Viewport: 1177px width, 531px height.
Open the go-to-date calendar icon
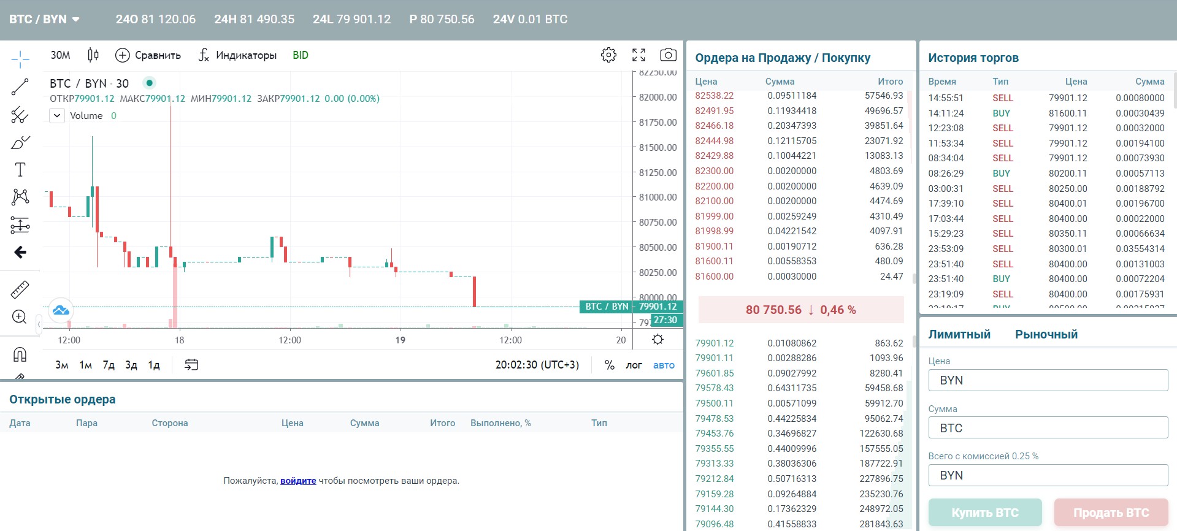point(191,365)
